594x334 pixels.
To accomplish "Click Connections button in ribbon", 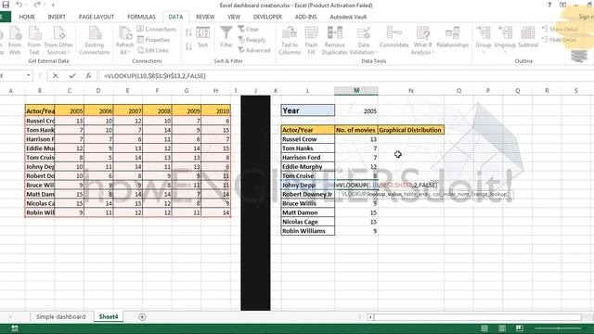I will [x=157, y=29].
